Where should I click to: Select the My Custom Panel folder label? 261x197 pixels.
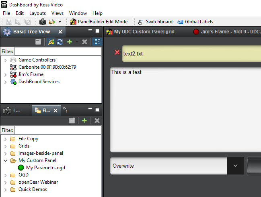[37, 160]
